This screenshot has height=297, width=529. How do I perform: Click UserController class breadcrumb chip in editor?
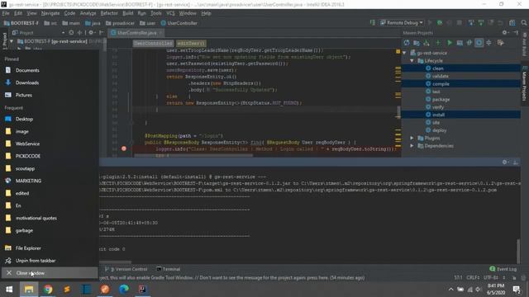click(153, 44)
